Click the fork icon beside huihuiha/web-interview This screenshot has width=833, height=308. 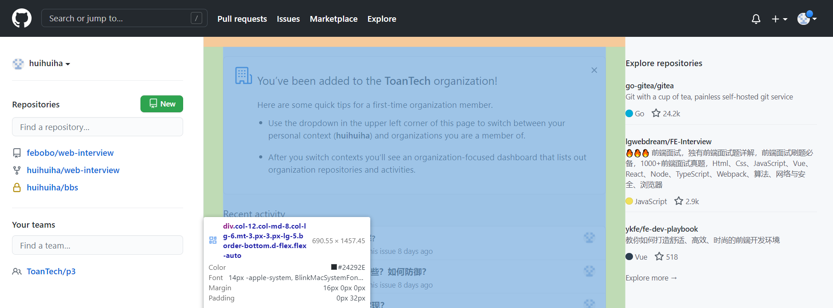[17, 170]
